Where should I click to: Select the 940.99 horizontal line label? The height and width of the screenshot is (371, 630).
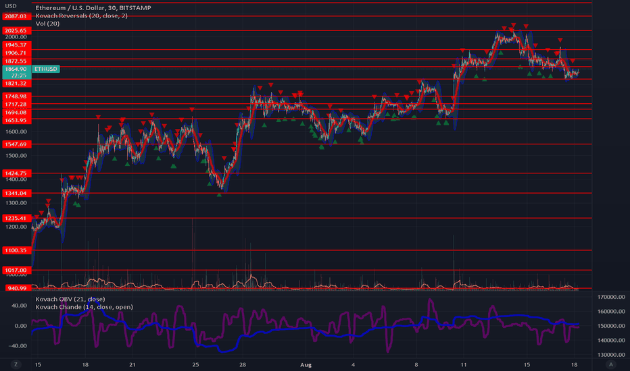(16, 289)
